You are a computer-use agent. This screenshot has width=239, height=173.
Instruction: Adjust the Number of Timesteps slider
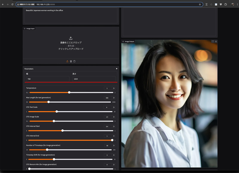[70, 150]
